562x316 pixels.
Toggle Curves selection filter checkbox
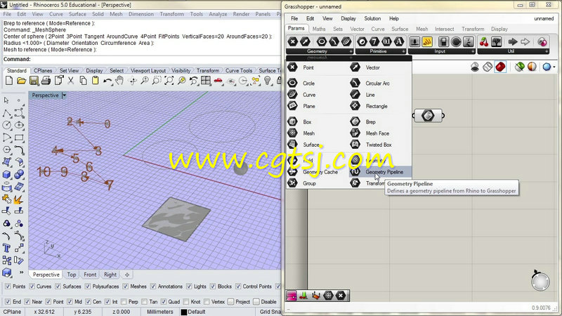click(32, 287)
